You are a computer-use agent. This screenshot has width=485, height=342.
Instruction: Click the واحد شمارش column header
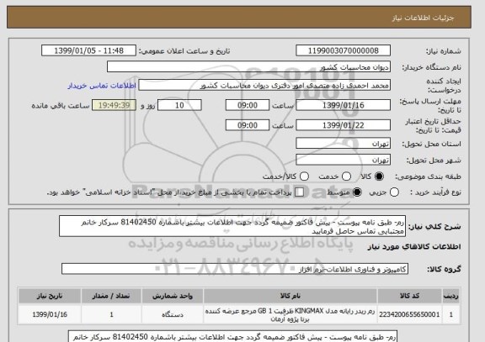tap(173, 296)
